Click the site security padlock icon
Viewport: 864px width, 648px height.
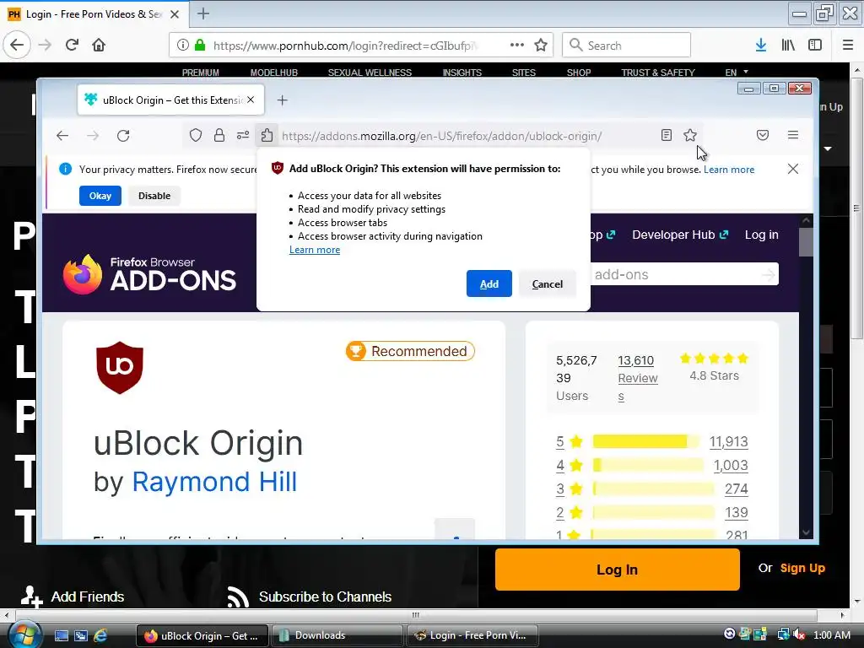tap(219, 135)
